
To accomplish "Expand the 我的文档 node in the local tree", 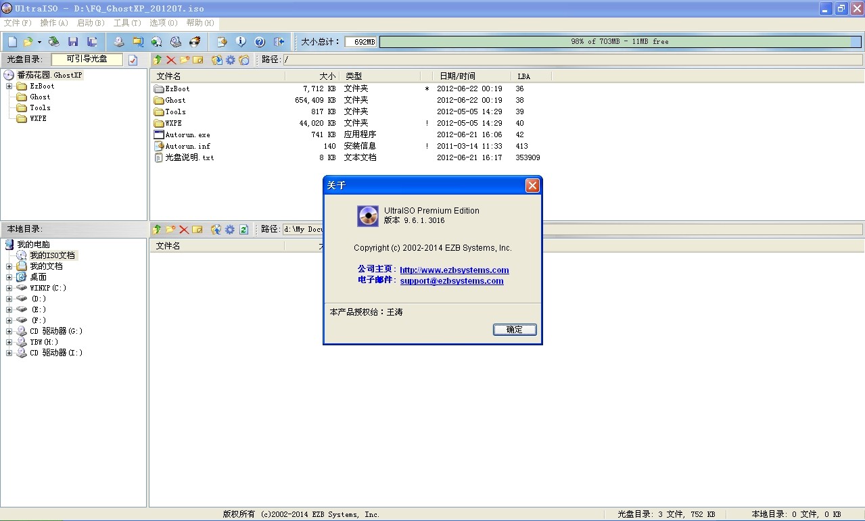I will click(9, 266).
